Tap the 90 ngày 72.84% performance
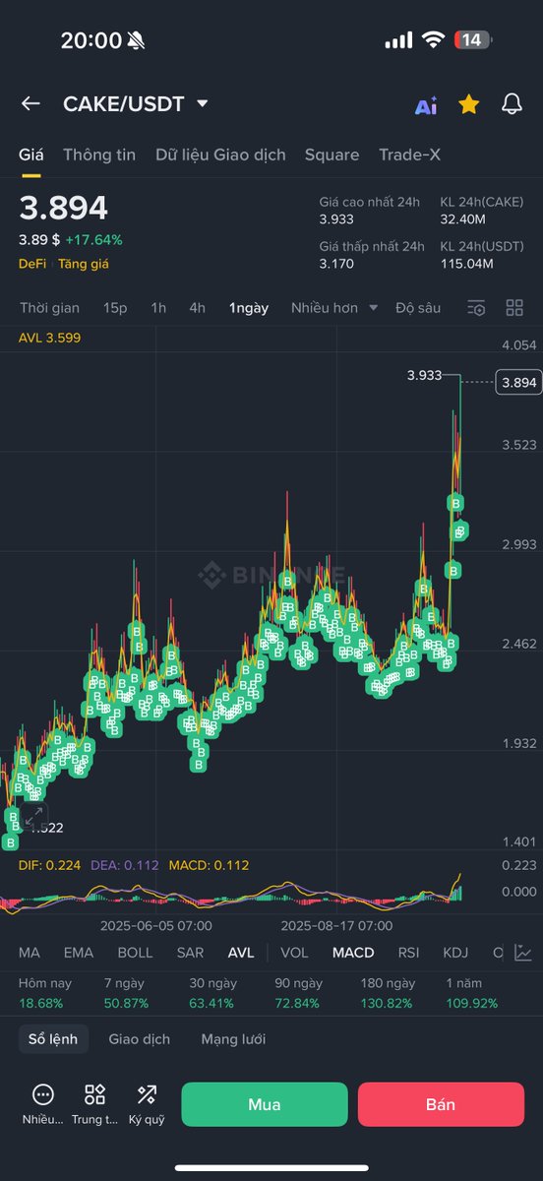Image resolution: width=543 pixels, height=1181 pixels. tap(298, 993)
